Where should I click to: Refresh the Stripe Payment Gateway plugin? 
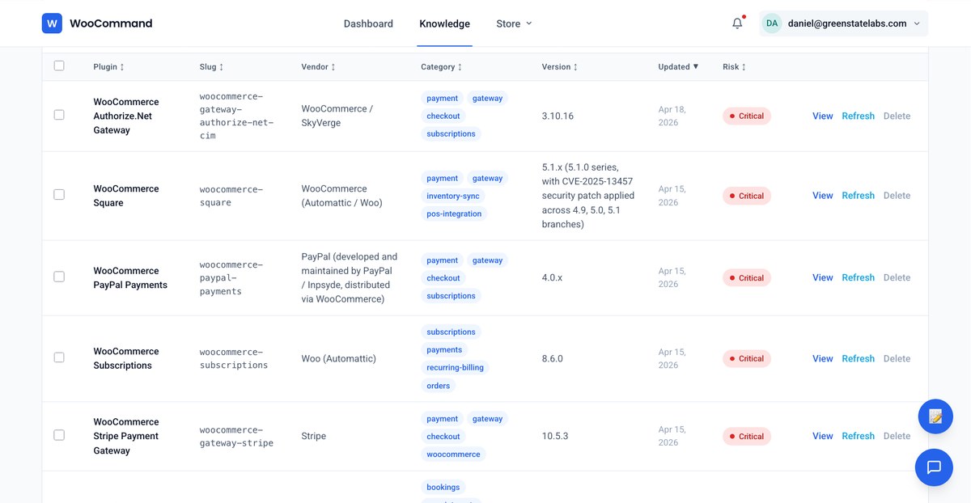[x=858, y=436]
